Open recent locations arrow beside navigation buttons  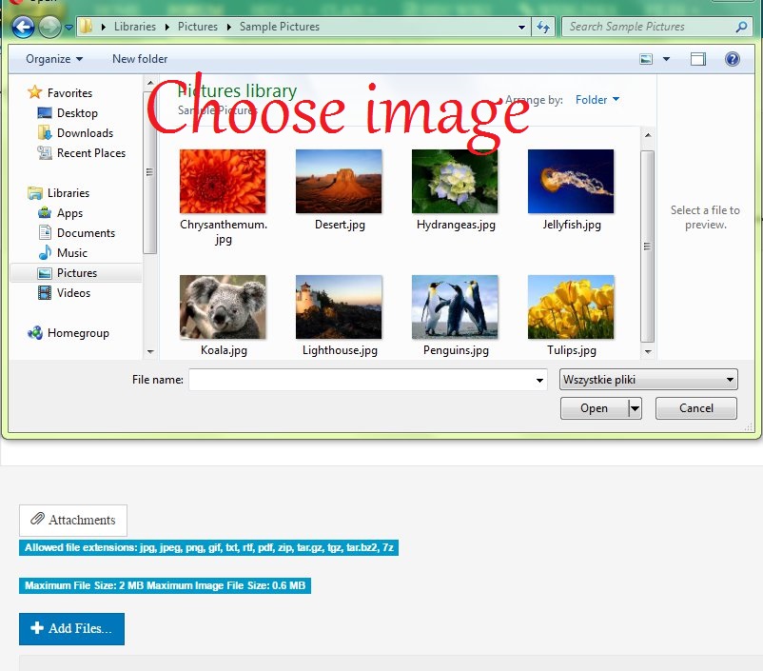click(x=68, y=28)
